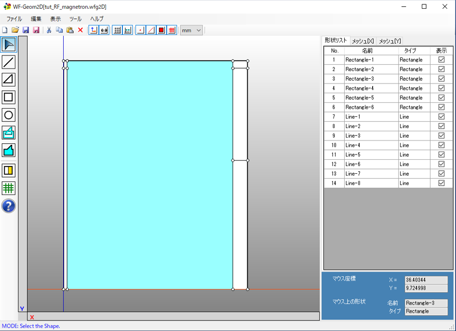456x331 pixels.
Task: Toggle the red mesh grid display icon
Action: 172,30
